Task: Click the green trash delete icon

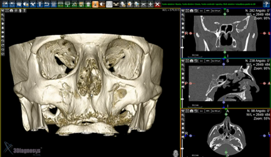Action: click(88, 4)
